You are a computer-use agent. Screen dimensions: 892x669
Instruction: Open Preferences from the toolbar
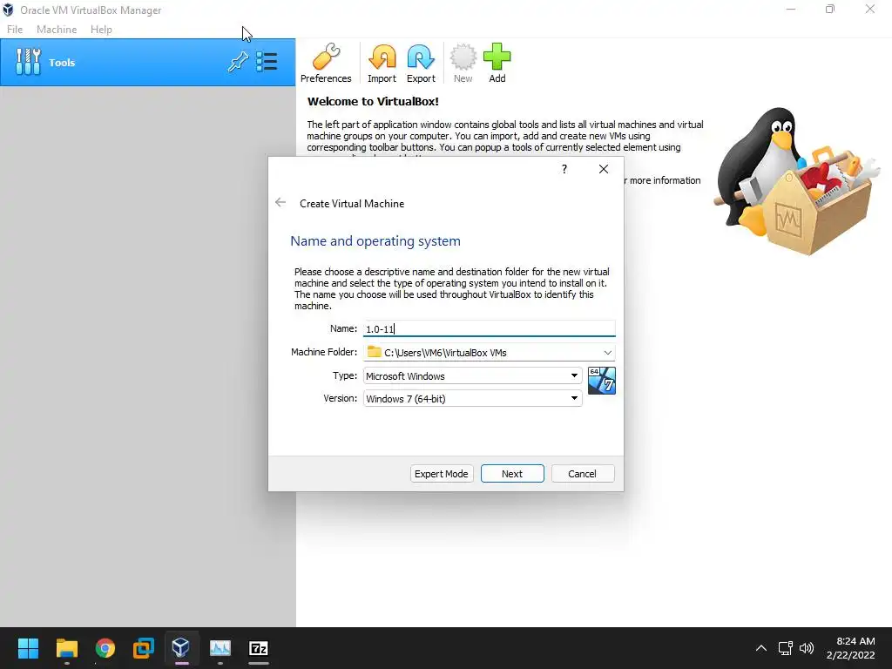(326, 63)
